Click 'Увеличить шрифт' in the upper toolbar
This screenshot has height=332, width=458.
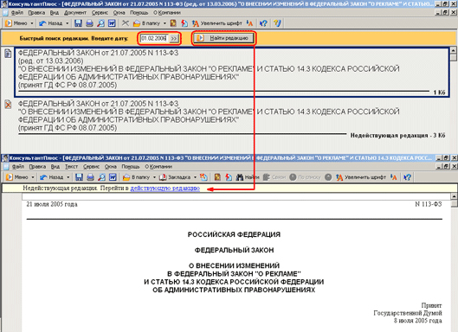click(x=216, y=23)
